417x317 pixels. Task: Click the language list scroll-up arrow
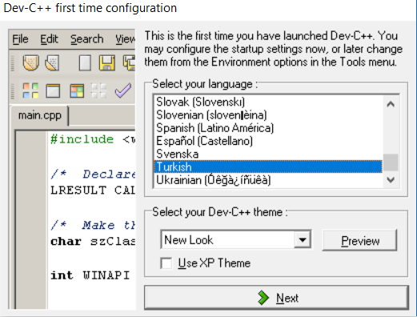pos(391,104)
